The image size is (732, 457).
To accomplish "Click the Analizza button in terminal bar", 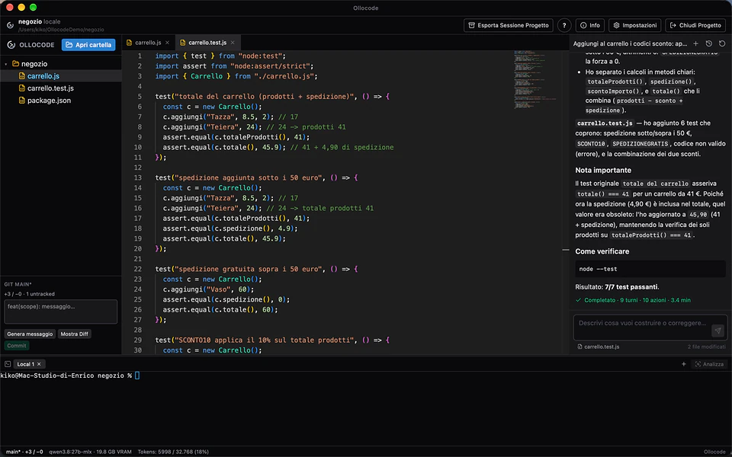I will pyautogui.click(x=709, y=364).
